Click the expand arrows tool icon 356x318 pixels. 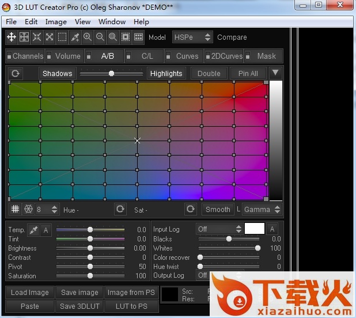[x=50, y=37]
